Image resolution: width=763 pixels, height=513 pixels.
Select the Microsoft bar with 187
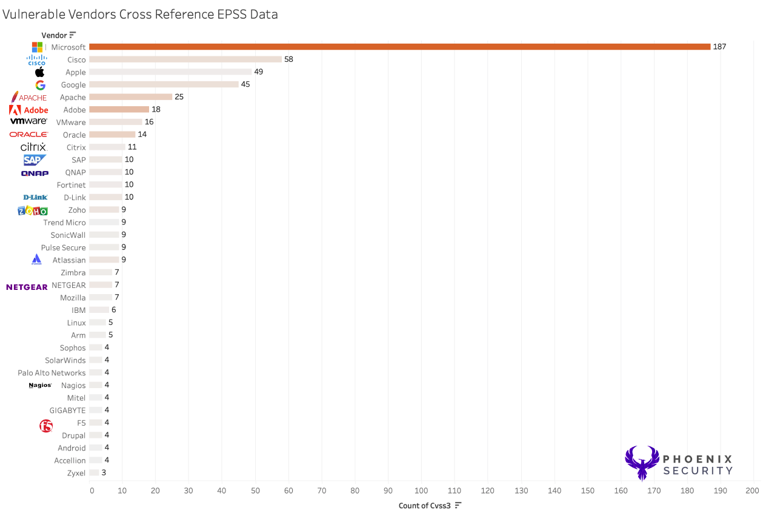[400, 47]
